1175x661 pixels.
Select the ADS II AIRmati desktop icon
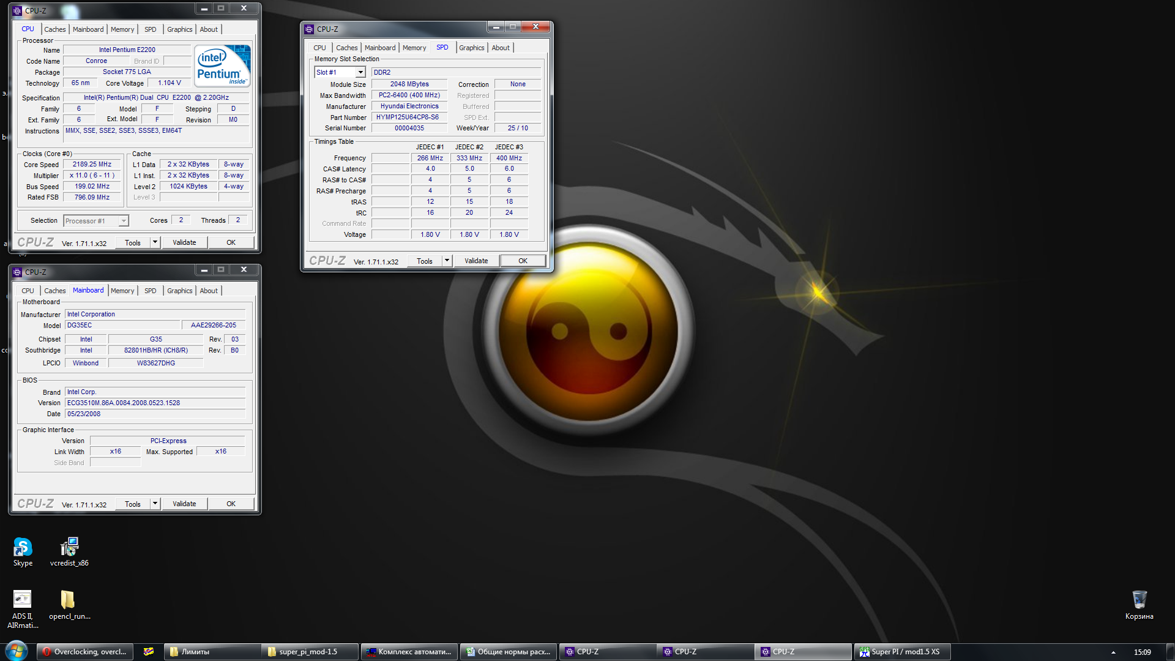(x=23, y=610)
